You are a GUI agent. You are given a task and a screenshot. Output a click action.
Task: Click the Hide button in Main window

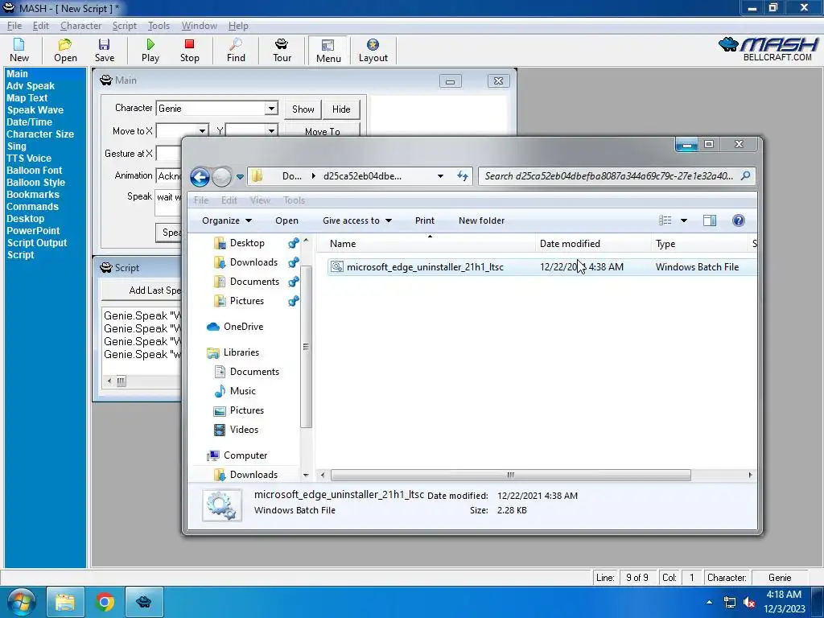pos(341,109)
